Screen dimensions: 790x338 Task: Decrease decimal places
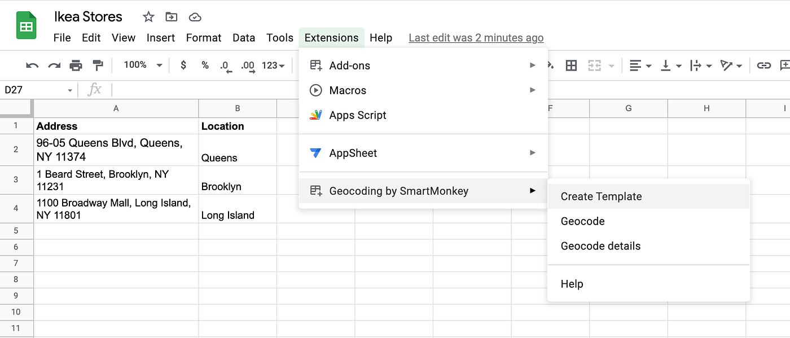click(x=226, y=65)
